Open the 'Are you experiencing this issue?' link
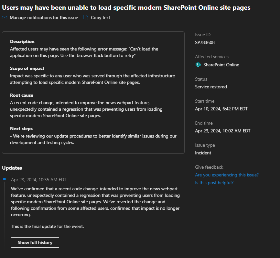Viewport: 280px width, 258px height. point(227,175)
